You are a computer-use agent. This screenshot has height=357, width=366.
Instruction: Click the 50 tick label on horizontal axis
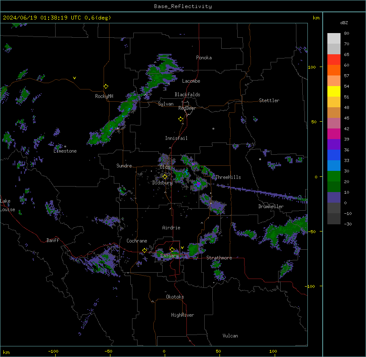click(218, 351)
